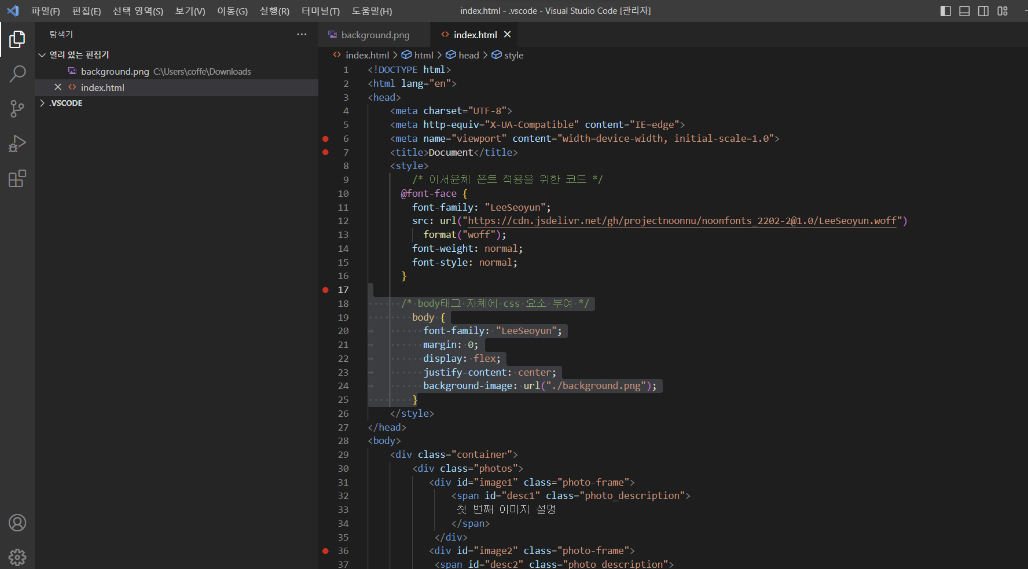The image size is (1028, 569).
Task: Close the index.html editor tab
Action: coord(507,35)
